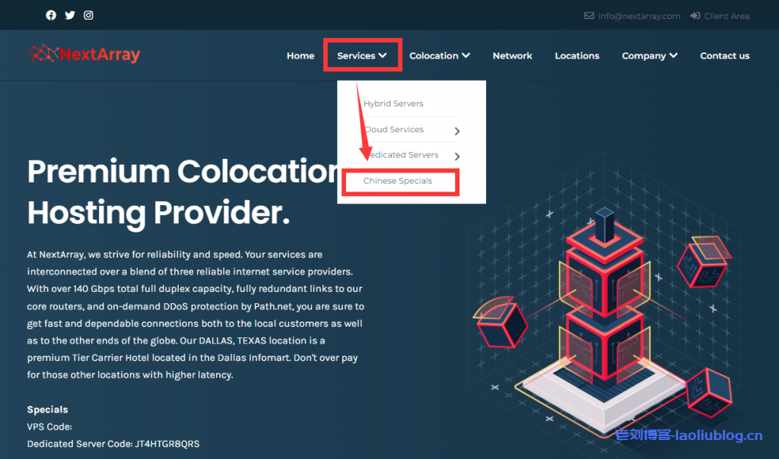
Task: Open the Client Area link
Action: click(x=727, y=16)
